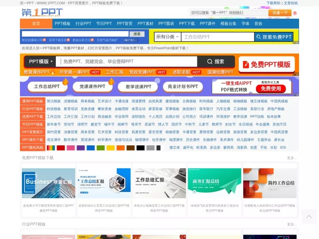
Task: Select the purple color swatch
Action: click(81, 148)
